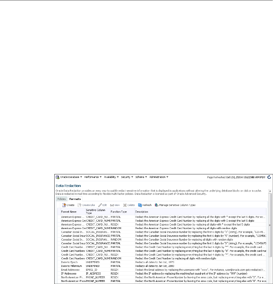Click the View glasses icon
This screenshot has width=273, height=284.
pyautogui.click(x=112, y=205)
